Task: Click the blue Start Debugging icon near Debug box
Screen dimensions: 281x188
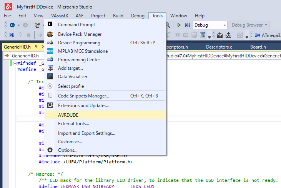Action: pyautogui.click(x=188, y=25)
